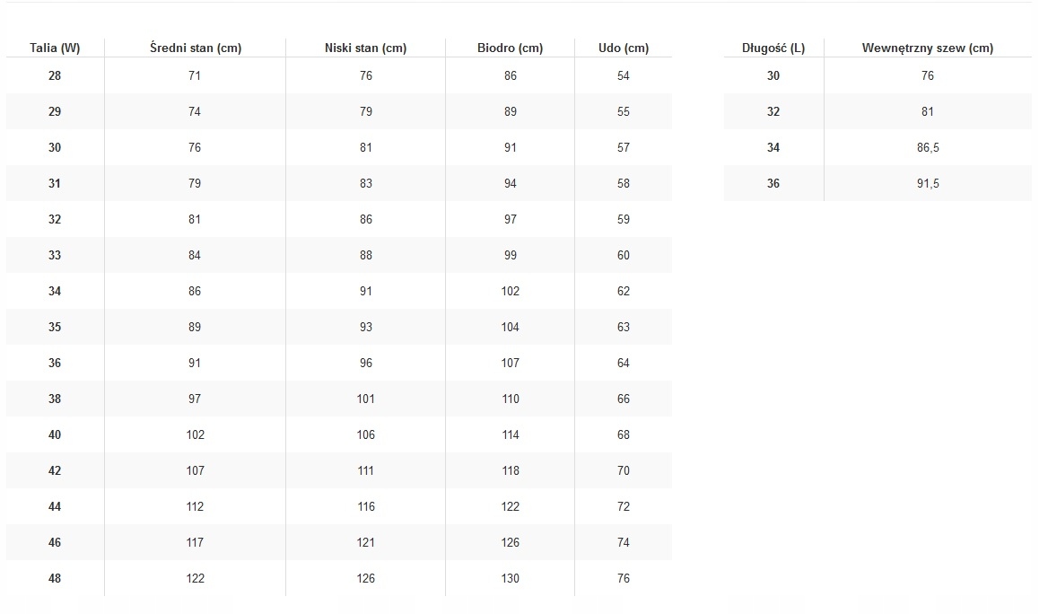Select the Udo (cm) column header
Screen dimensions: 1039x614
[624, 48]
